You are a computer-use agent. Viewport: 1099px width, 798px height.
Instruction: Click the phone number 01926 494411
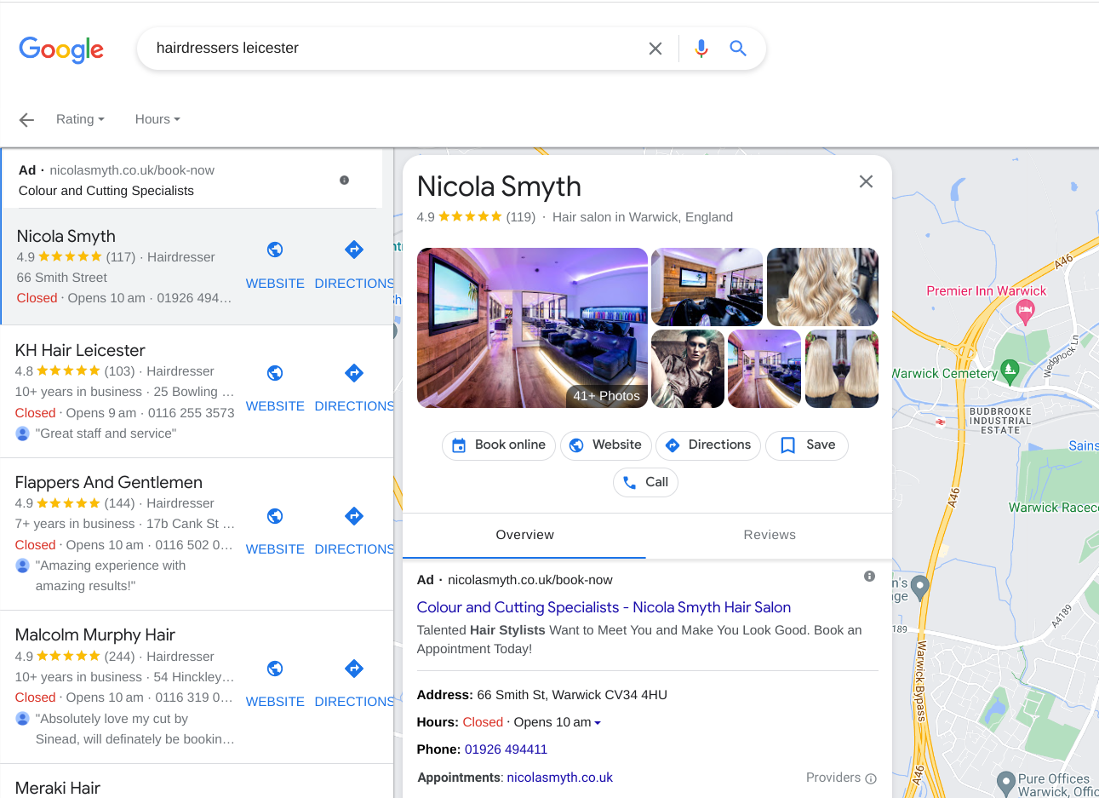point(506,749)
